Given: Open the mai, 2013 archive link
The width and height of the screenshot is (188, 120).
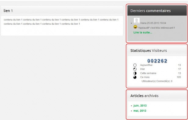Looking at the screenshot, I should 140,111.
